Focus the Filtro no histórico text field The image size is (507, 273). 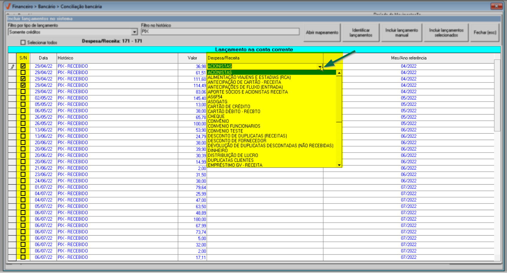(220, 31)
